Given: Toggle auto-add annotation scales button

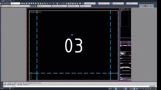Looking at the screenshot, I should [x=134, y=89].
